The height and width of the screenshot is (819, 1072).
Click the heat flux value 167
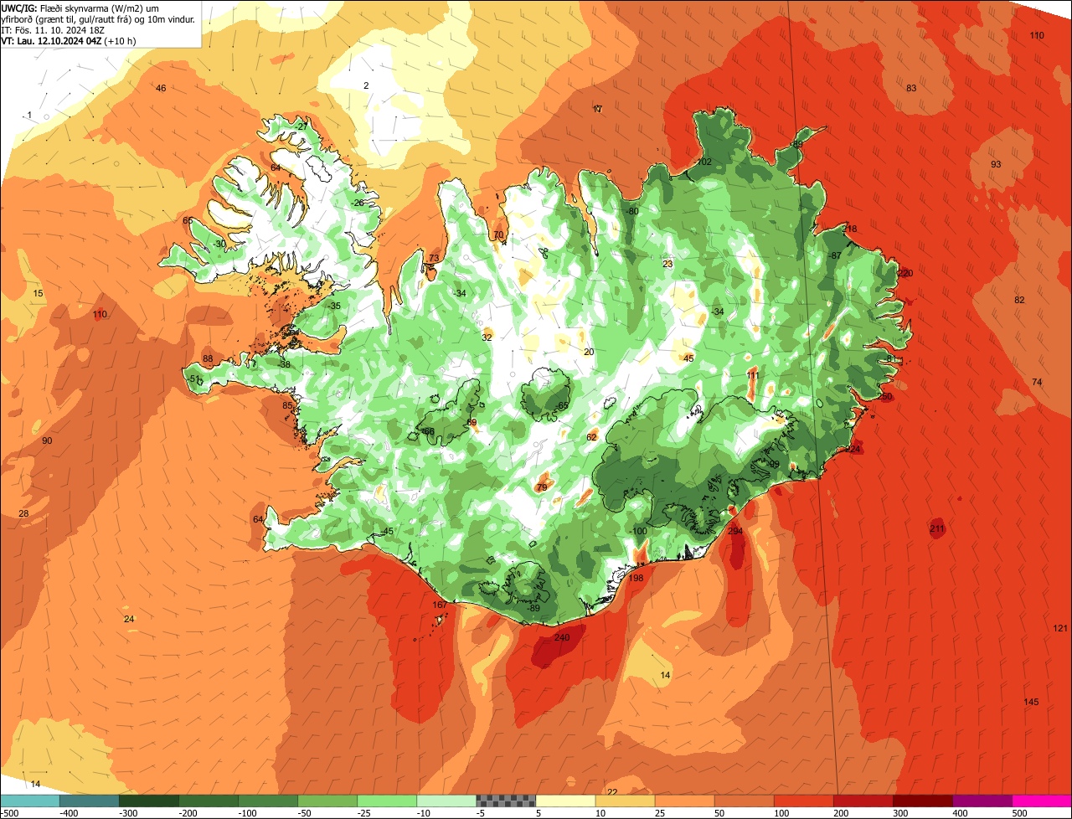[x=440, y=605]
